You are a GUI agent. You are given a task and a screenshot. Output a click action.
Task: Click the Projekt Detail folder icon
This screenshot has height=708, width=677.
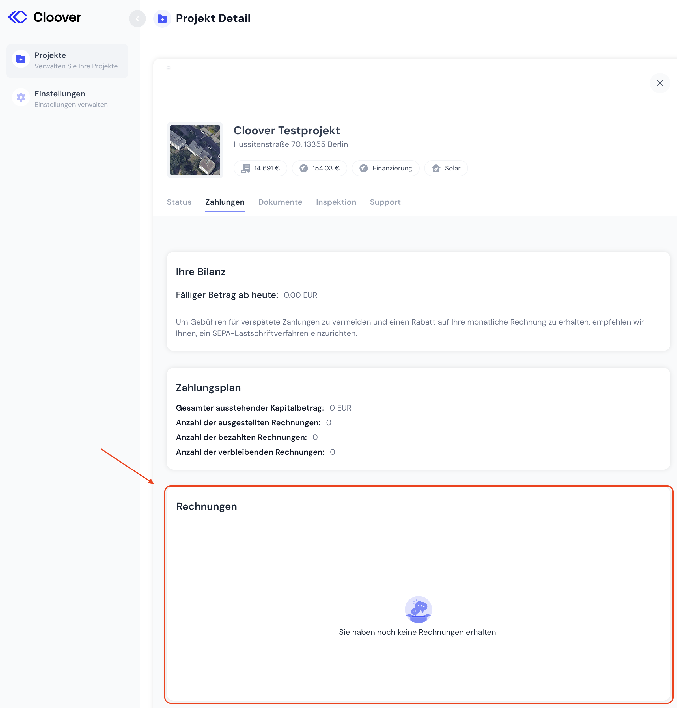(x=162, y=19)
